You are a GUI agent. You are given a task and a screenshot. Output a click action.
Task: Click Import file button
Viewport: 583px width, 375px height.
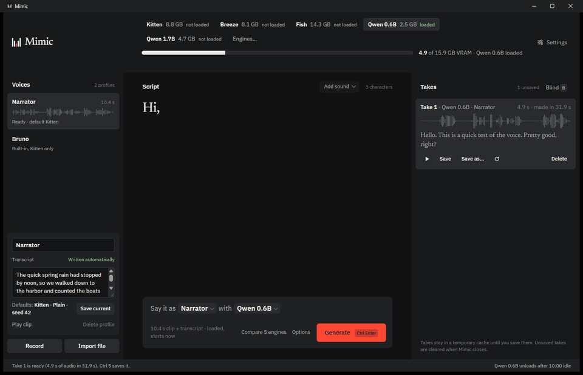[x=92, y=346]
